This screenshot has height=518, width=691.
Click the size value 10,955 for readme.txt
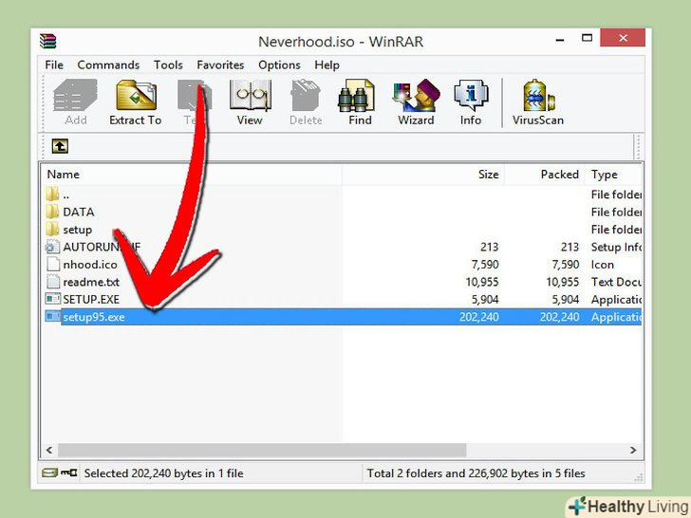[x=482, y=282]
